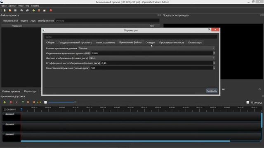The width and height of the screenshot is (264, 148).
Task: Create a new project from main toolbar
Action: [x=5, y=10]
